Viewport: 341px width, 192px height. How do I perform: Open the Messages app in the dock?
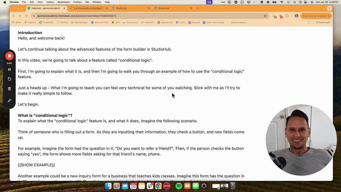tap(196, 186)
